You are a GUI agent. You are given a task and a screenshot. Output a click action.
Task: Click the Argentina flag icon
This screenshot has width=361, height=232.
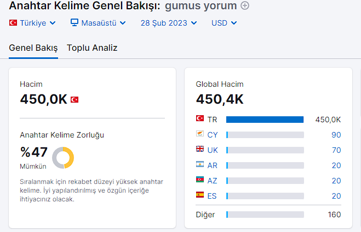coord(200,164)
